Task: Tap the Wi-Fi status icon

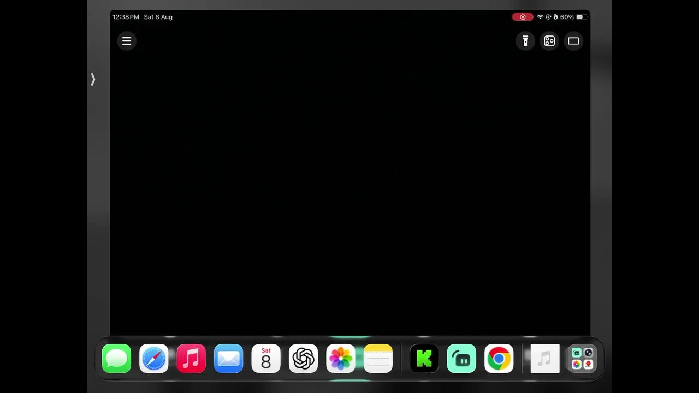Action: pos(540,17)
